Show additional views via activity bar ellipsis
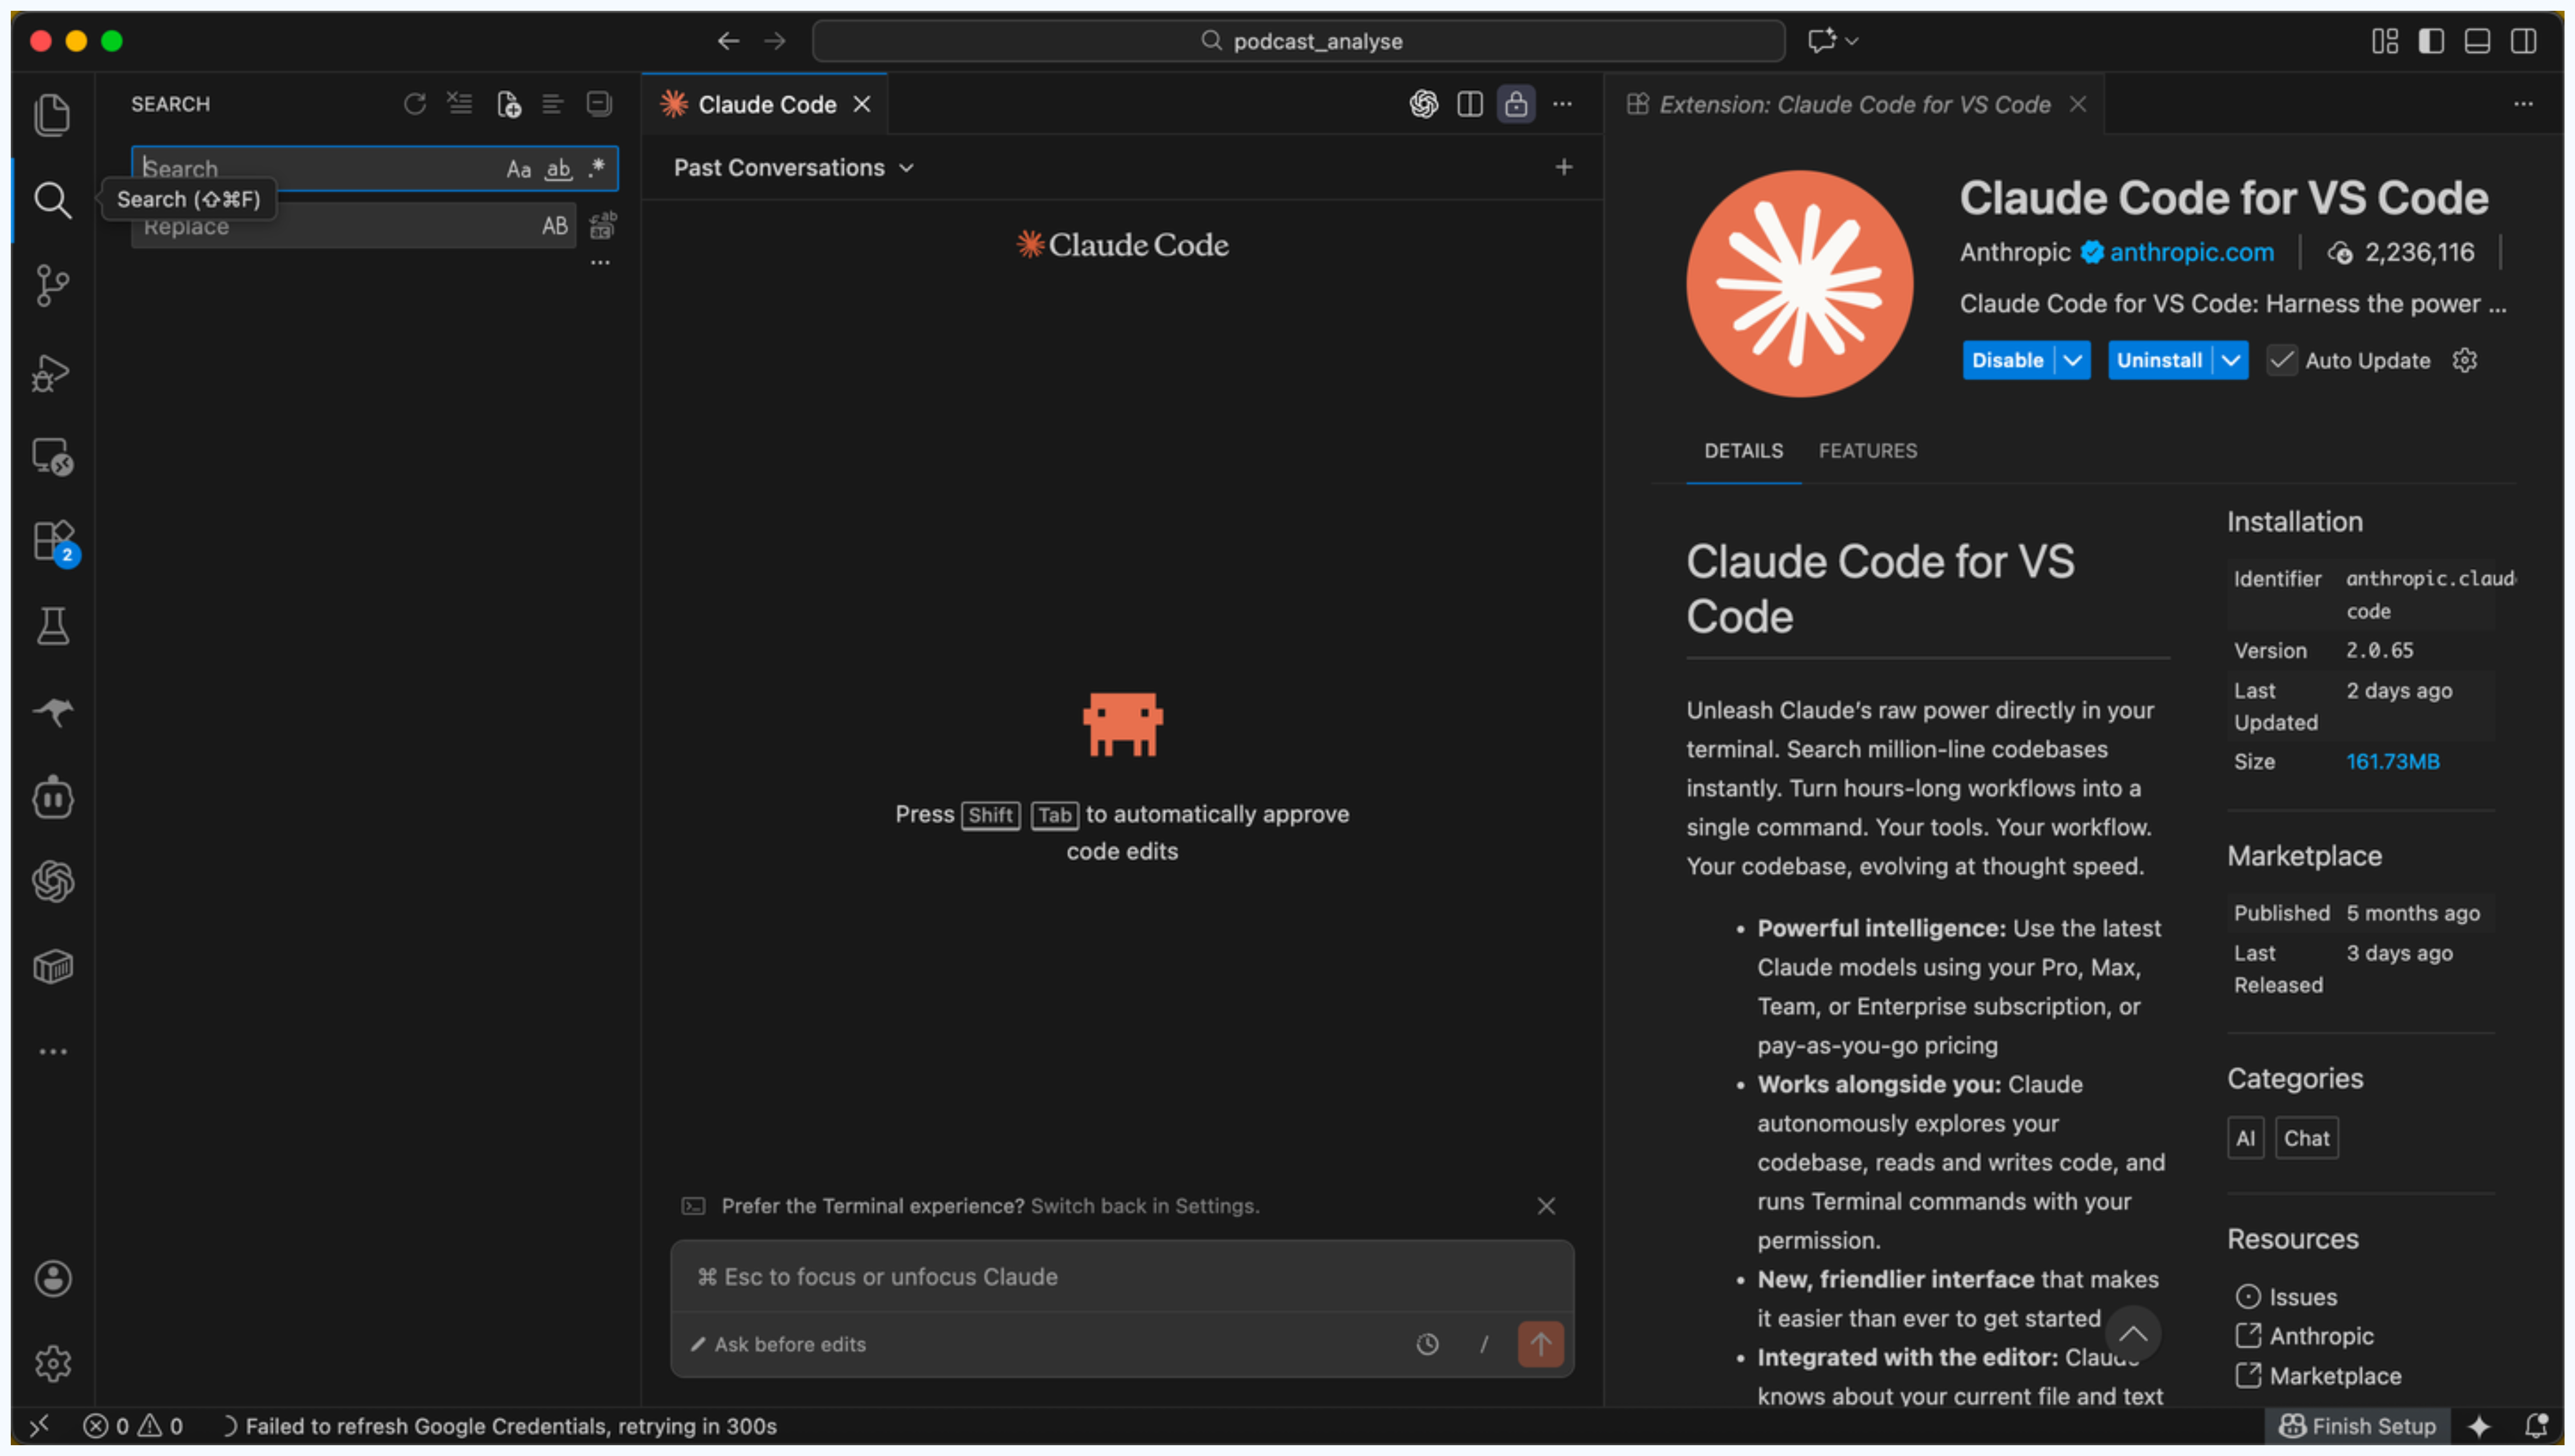This screenshot has width=2575, height=1456. point(52,1052)
